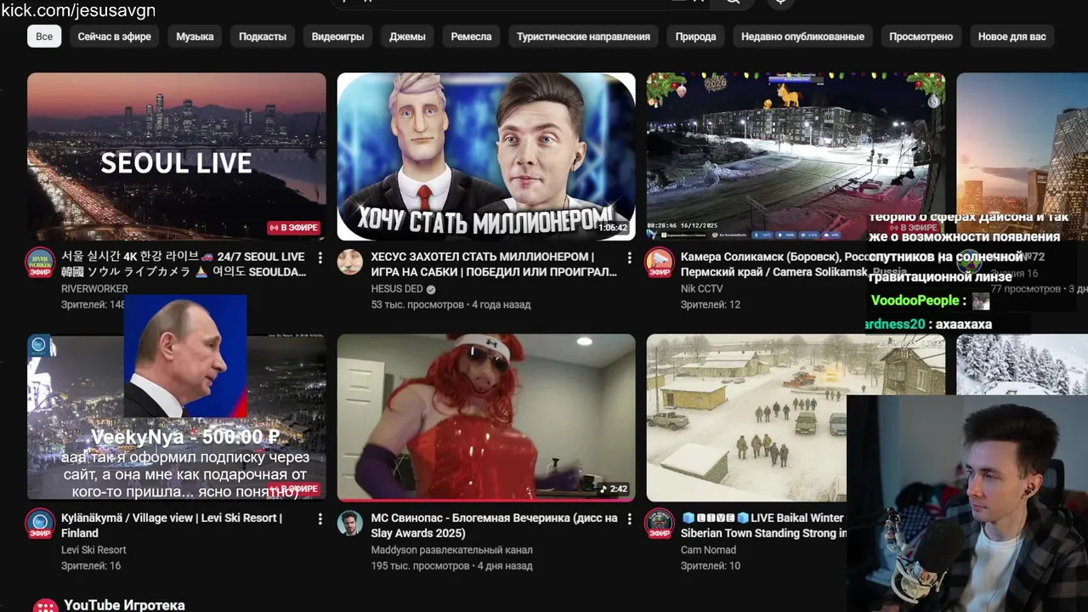Select the "Джемы" filter chip
This screenshot has height=612, width=1088.
[407, 37]
